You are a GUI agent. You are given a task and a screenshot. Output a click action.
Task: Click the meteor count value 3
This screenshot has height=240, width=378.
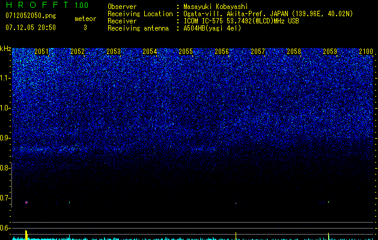coord(85,28)
